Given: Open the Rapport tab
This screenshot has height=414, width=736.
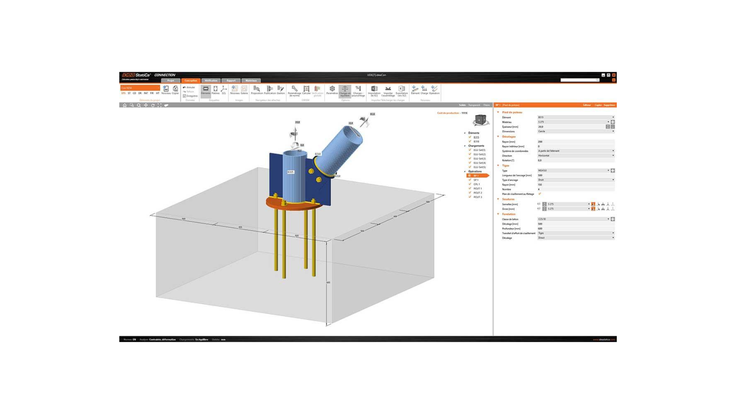Looking at the screenshot, I should click(231, 80).
